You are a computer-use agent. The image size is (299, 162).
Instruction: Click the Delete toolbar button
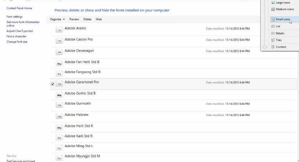pos(87,19)
